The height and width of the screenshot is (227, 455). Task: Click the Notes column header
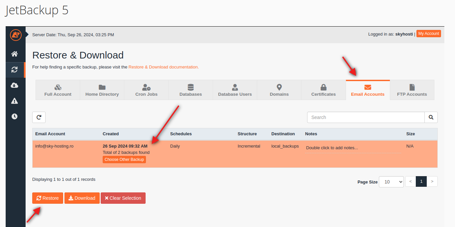click(x=311, y=134)
